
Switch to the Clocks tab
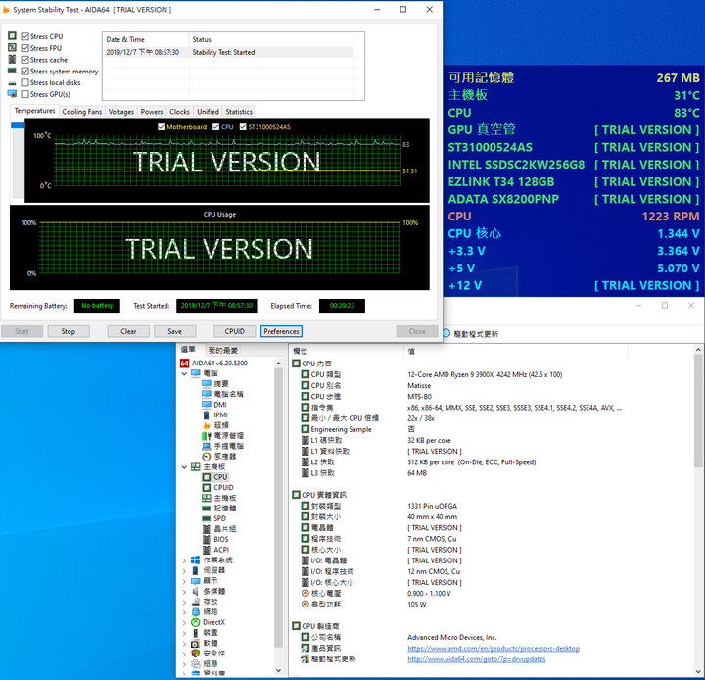pos(179,112)
